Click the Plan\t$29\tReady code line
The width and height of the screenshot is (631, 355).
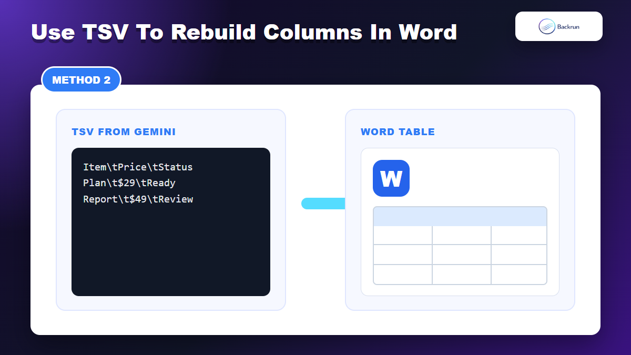point(129,183)
